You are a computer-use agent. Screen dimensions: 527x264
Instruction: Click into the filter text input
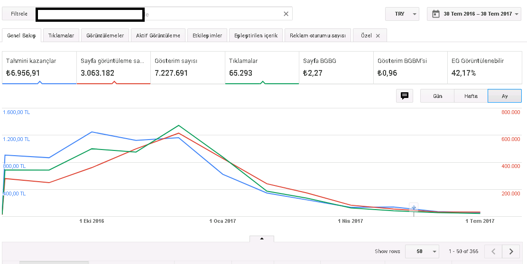213,14
